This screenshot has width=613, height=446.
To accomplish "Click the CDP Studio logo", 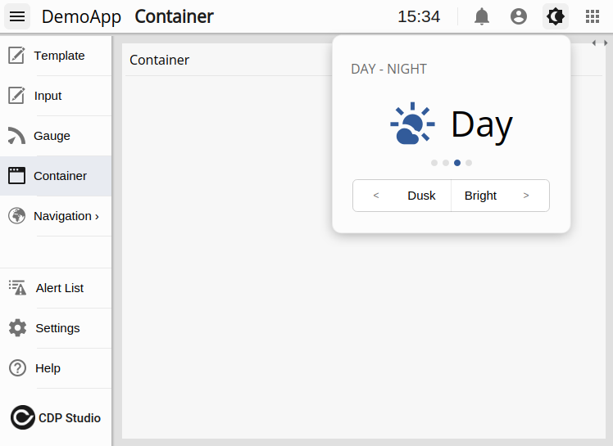I will [56, 417].
